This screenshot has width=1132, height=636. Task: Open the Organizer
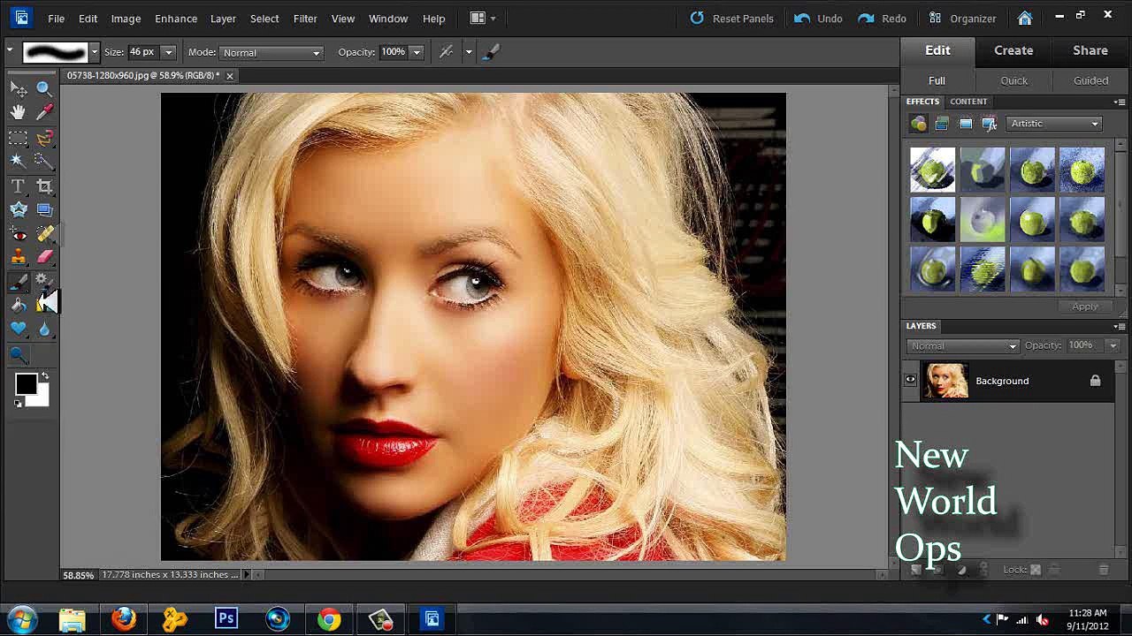(x=962, y=18)
